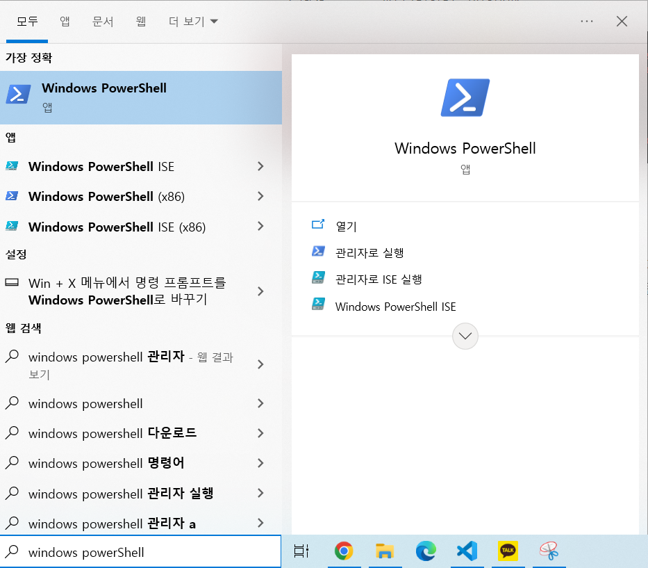Viewport: 648px width, 568px height.
Task: Select windows powershell 다운로드 web suggestion
Action: click(141, 433)
